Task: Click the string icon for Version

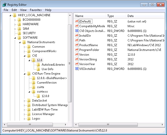Action: coord(77,54)
